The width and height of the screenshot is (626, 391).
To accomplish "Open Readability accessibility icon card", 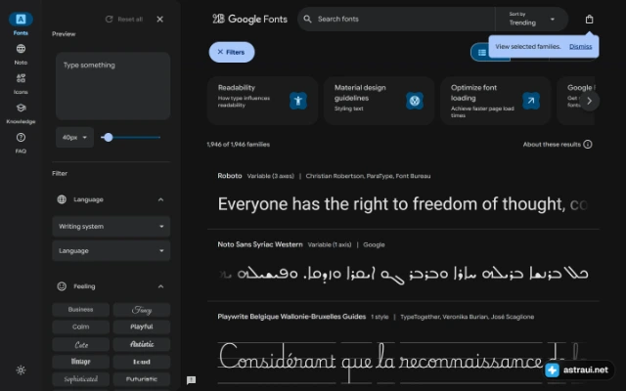I will 298,101.
